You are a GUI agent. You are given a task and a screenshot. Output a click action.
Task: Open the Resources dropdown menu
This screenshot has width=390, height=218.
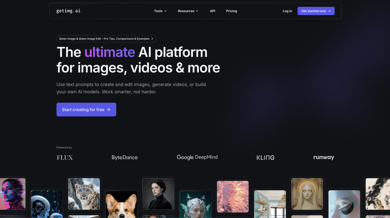(x=188, y=11)
